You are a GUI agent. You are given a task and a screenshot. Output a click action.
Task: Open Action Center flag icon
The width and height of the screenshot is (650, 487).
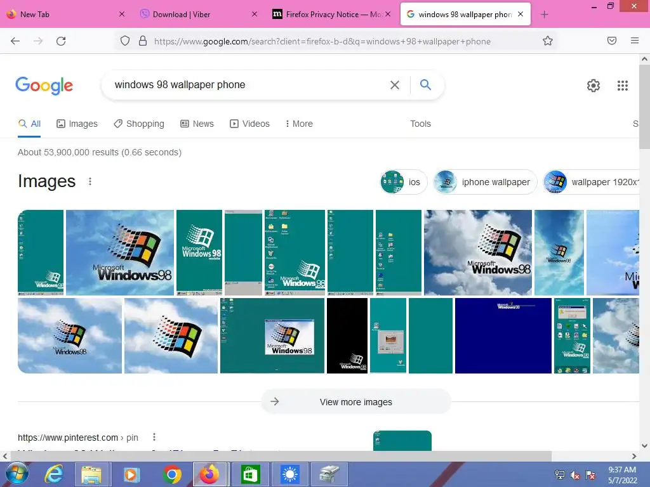590,475
